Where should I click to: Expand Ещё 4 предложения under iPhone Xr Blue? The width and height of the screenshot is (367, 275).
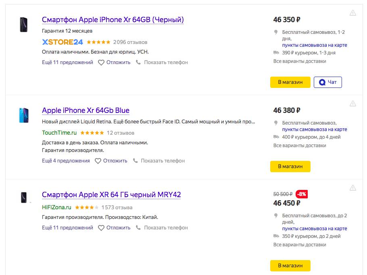click(x=66, y=161)
